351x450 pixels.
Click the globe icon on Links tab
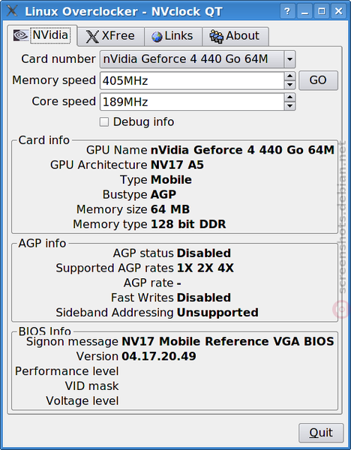tap(157, 37)
